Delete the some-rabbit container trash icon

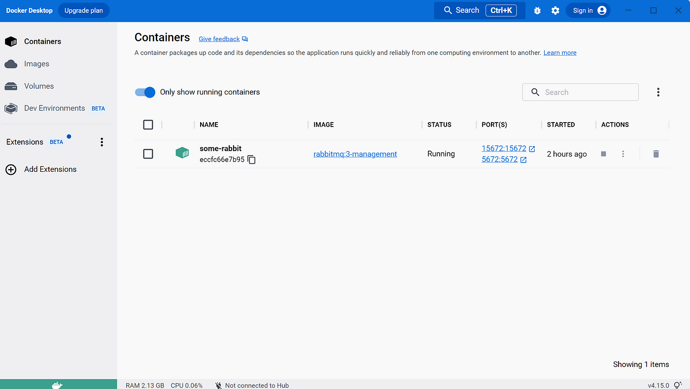pos(655,154)
